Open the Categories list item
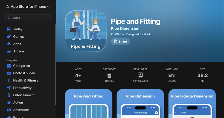This screenshot has height=118, width=224. point(21,66)
